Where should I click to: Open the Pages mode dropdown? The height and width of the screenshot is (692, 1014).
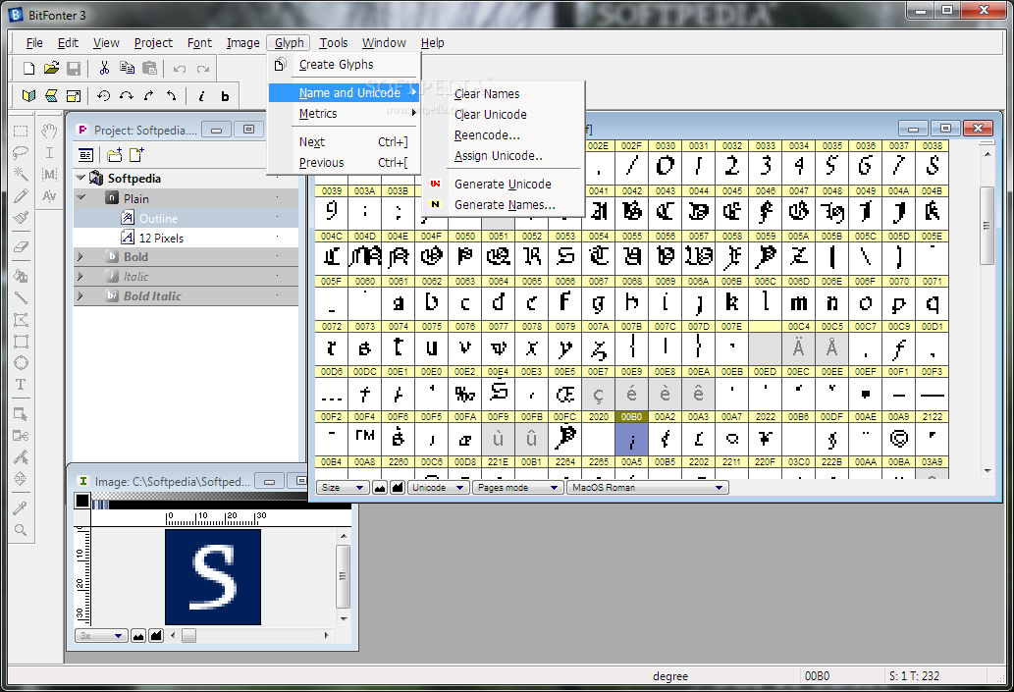click(x=517, y=488)
